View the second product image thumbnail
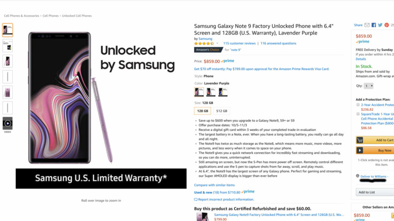The image size is (394, 221). click(8, 46)
